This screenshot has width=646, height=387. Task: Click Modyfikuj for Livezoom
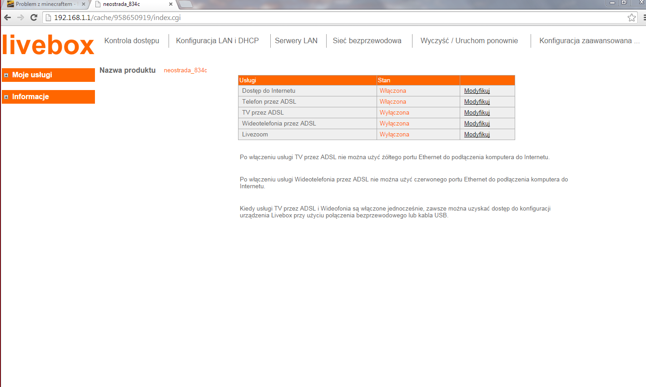point(477,135)
